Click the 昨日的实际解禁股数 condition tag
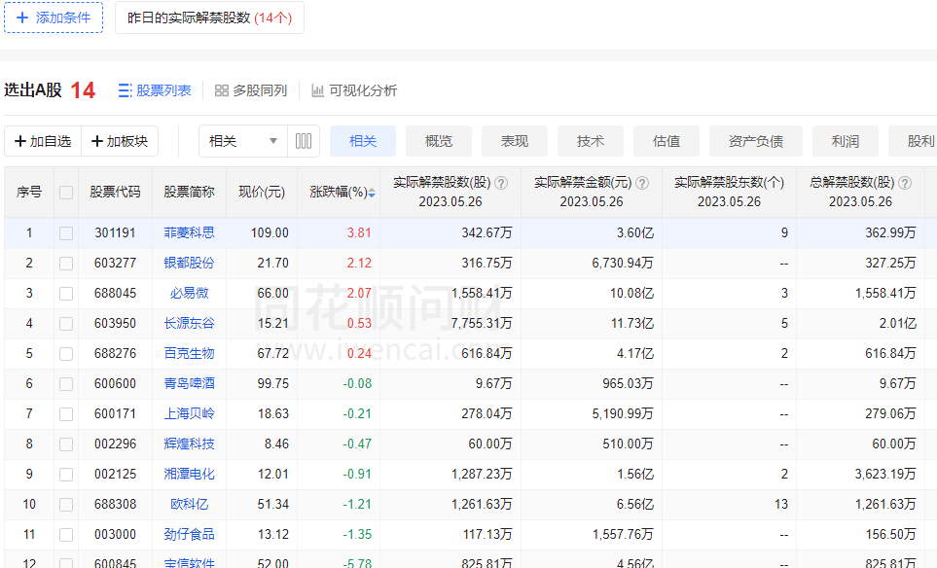The width and height of the screenshot is (937, 568). coord(210,18)
